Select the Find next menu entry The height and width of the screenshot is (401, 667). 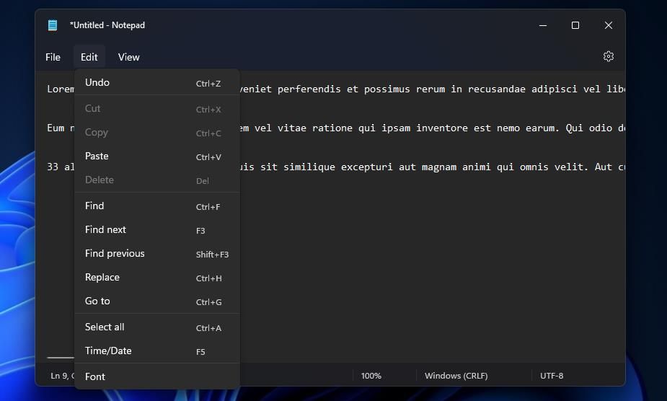tap(157, 230)
